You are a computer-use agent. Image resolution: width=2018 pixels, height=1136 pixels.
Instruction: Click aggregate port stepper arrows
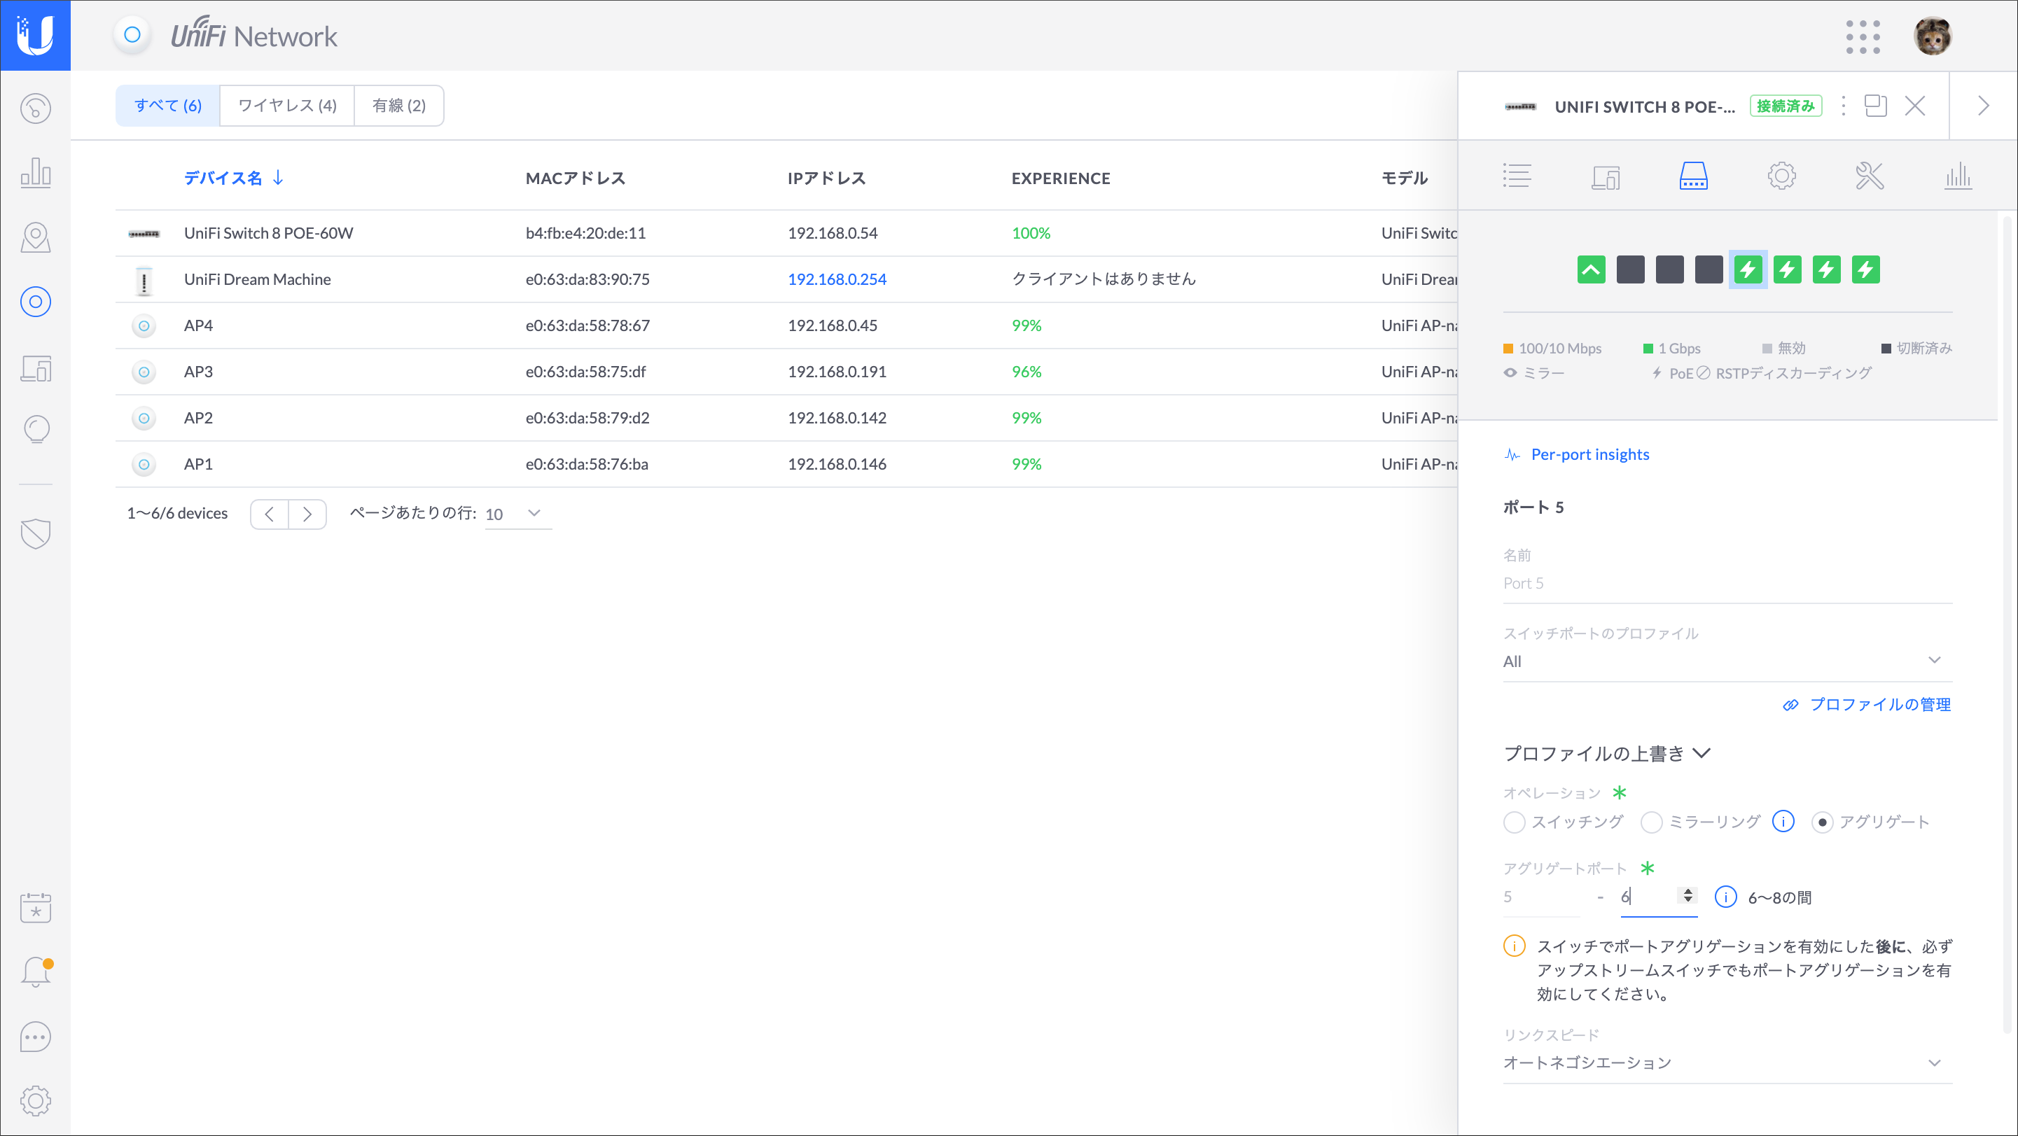click(1688, 895)
